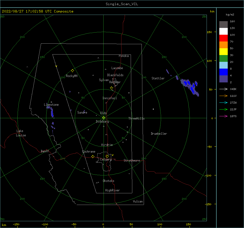The width and height of the screenshot is (244, 228).
Task: Click the green 22JP arrow icon
Action: tap(223, 110)
